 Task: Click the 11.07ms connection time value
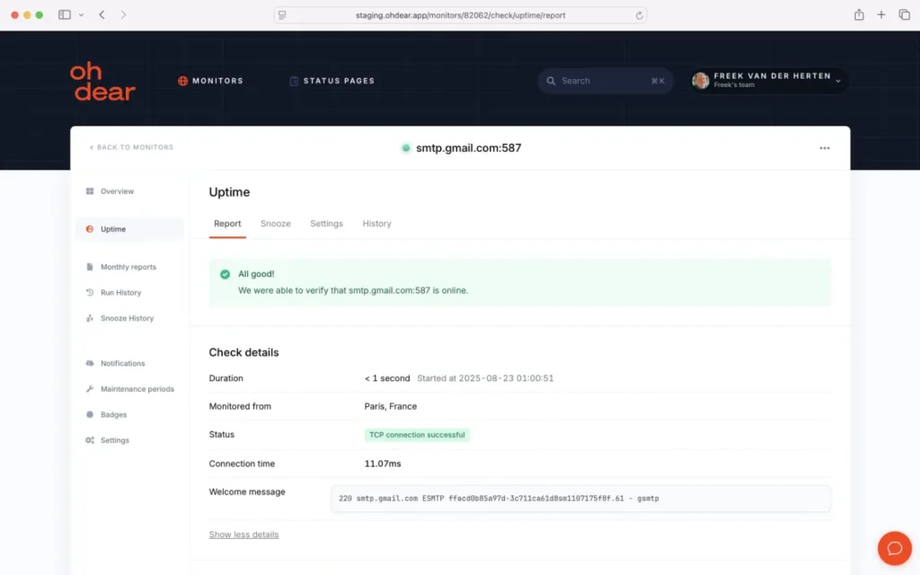click(383, 464)
